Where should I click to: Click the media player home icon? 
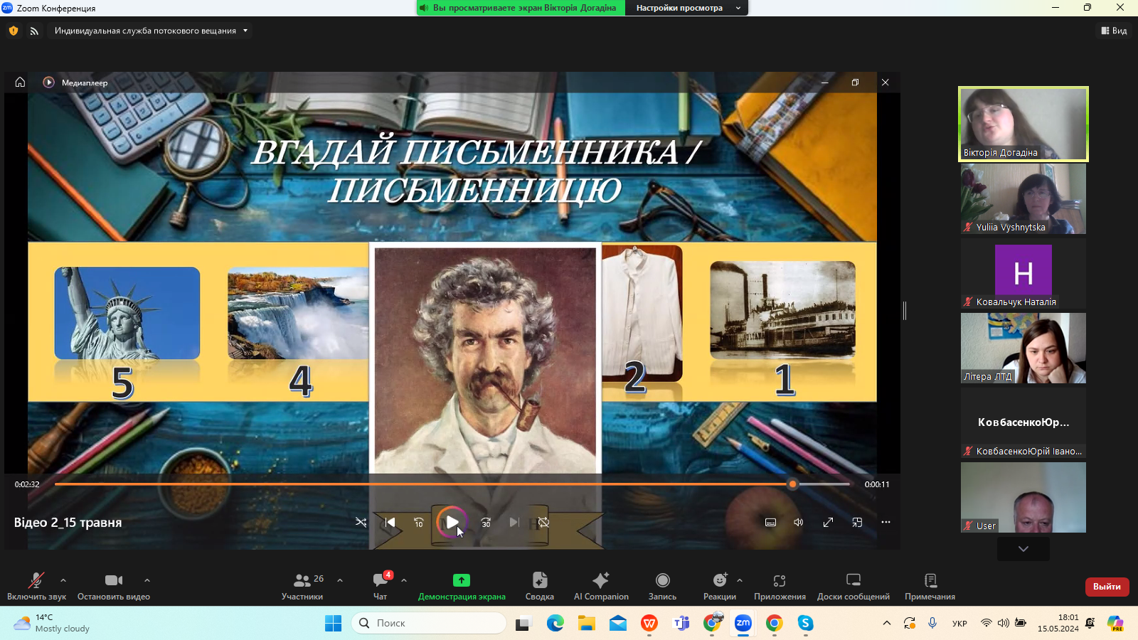click(20, 82)
